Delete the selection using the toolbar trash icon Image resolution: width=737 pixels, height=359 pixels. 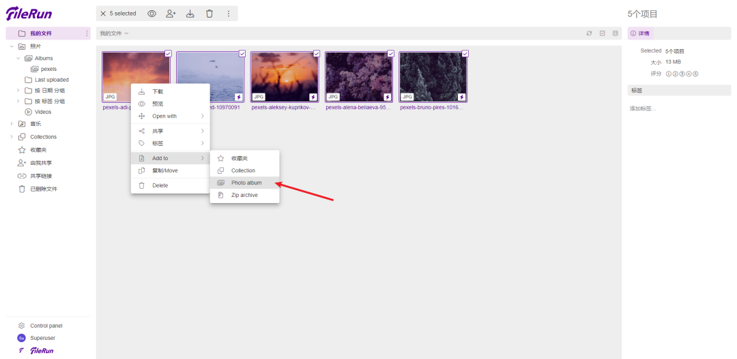click(209, 14)
